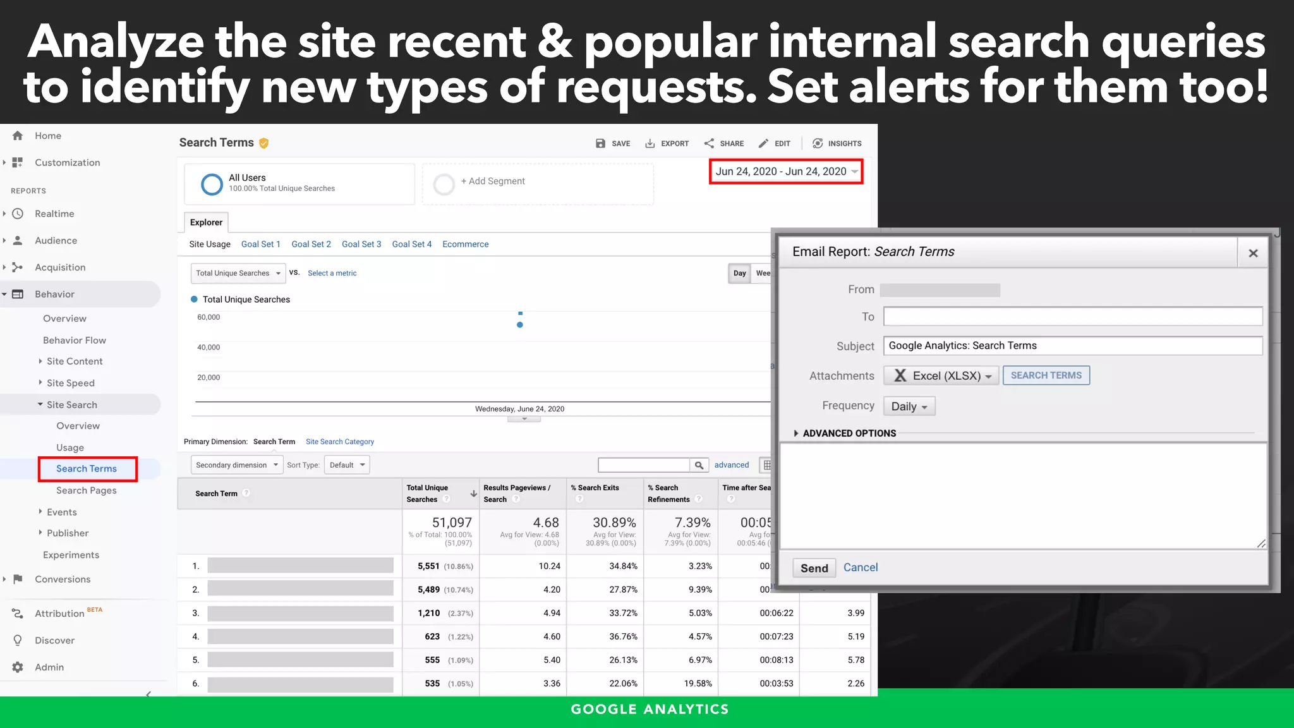This screenshot has height=728, width=1294.
Task: Collapse the Site Search tree section
Action: point(40,404)
